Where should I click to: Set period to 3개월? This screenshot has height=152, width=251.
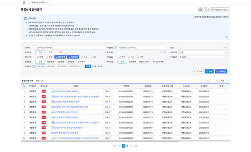pyautogui.click(x=94, y=67)
